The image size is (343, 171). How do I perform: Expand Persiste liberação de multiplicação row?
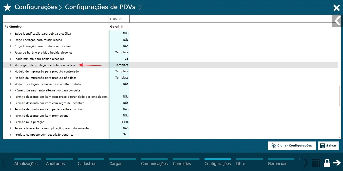(x=11, y=128)
